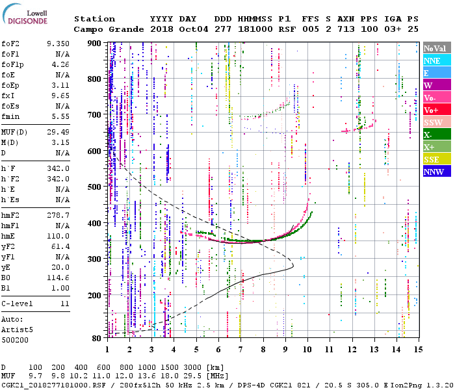Click the green X-mode trace tip near 10 MHz
Viewport: 455px width, 390px height.
tap(311, 213)
